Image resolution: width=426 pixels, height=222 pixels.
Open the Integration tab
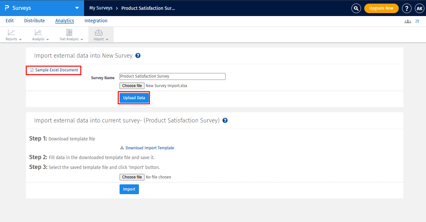96,21
